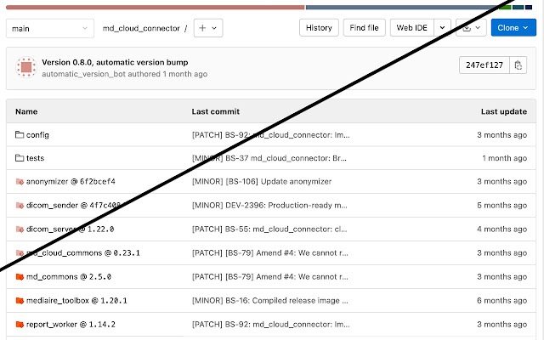Open '[MINOR] BS-16: Compiled release image' commit
Screen dimensions: 544x340
coord(270,300)
